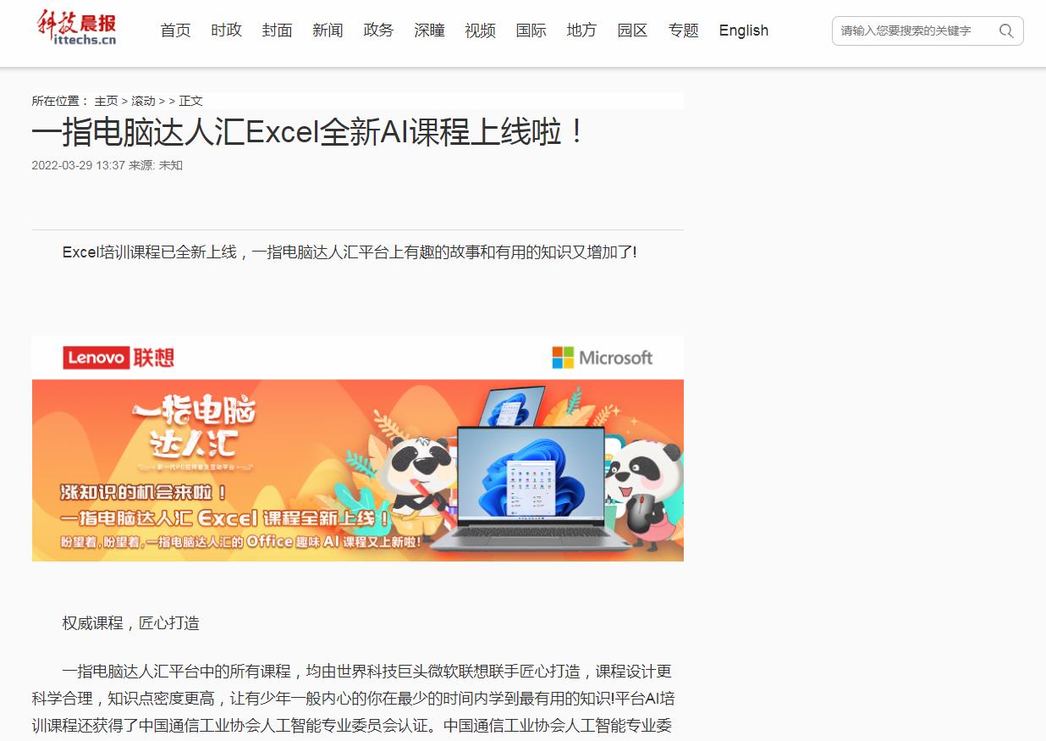
Task: Open the 新闻 nav item
Action: (328, 30)
